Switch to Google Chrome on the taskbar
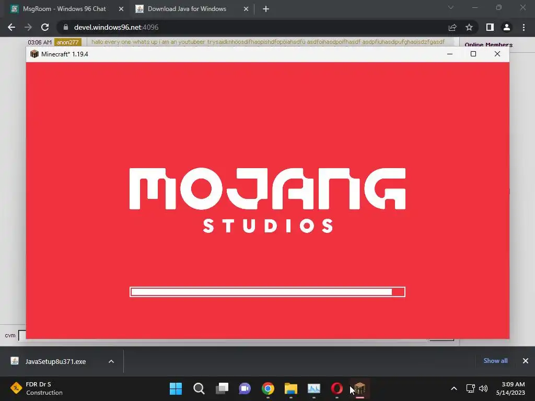Screen dimensions: 535x401 pos(268,388)
